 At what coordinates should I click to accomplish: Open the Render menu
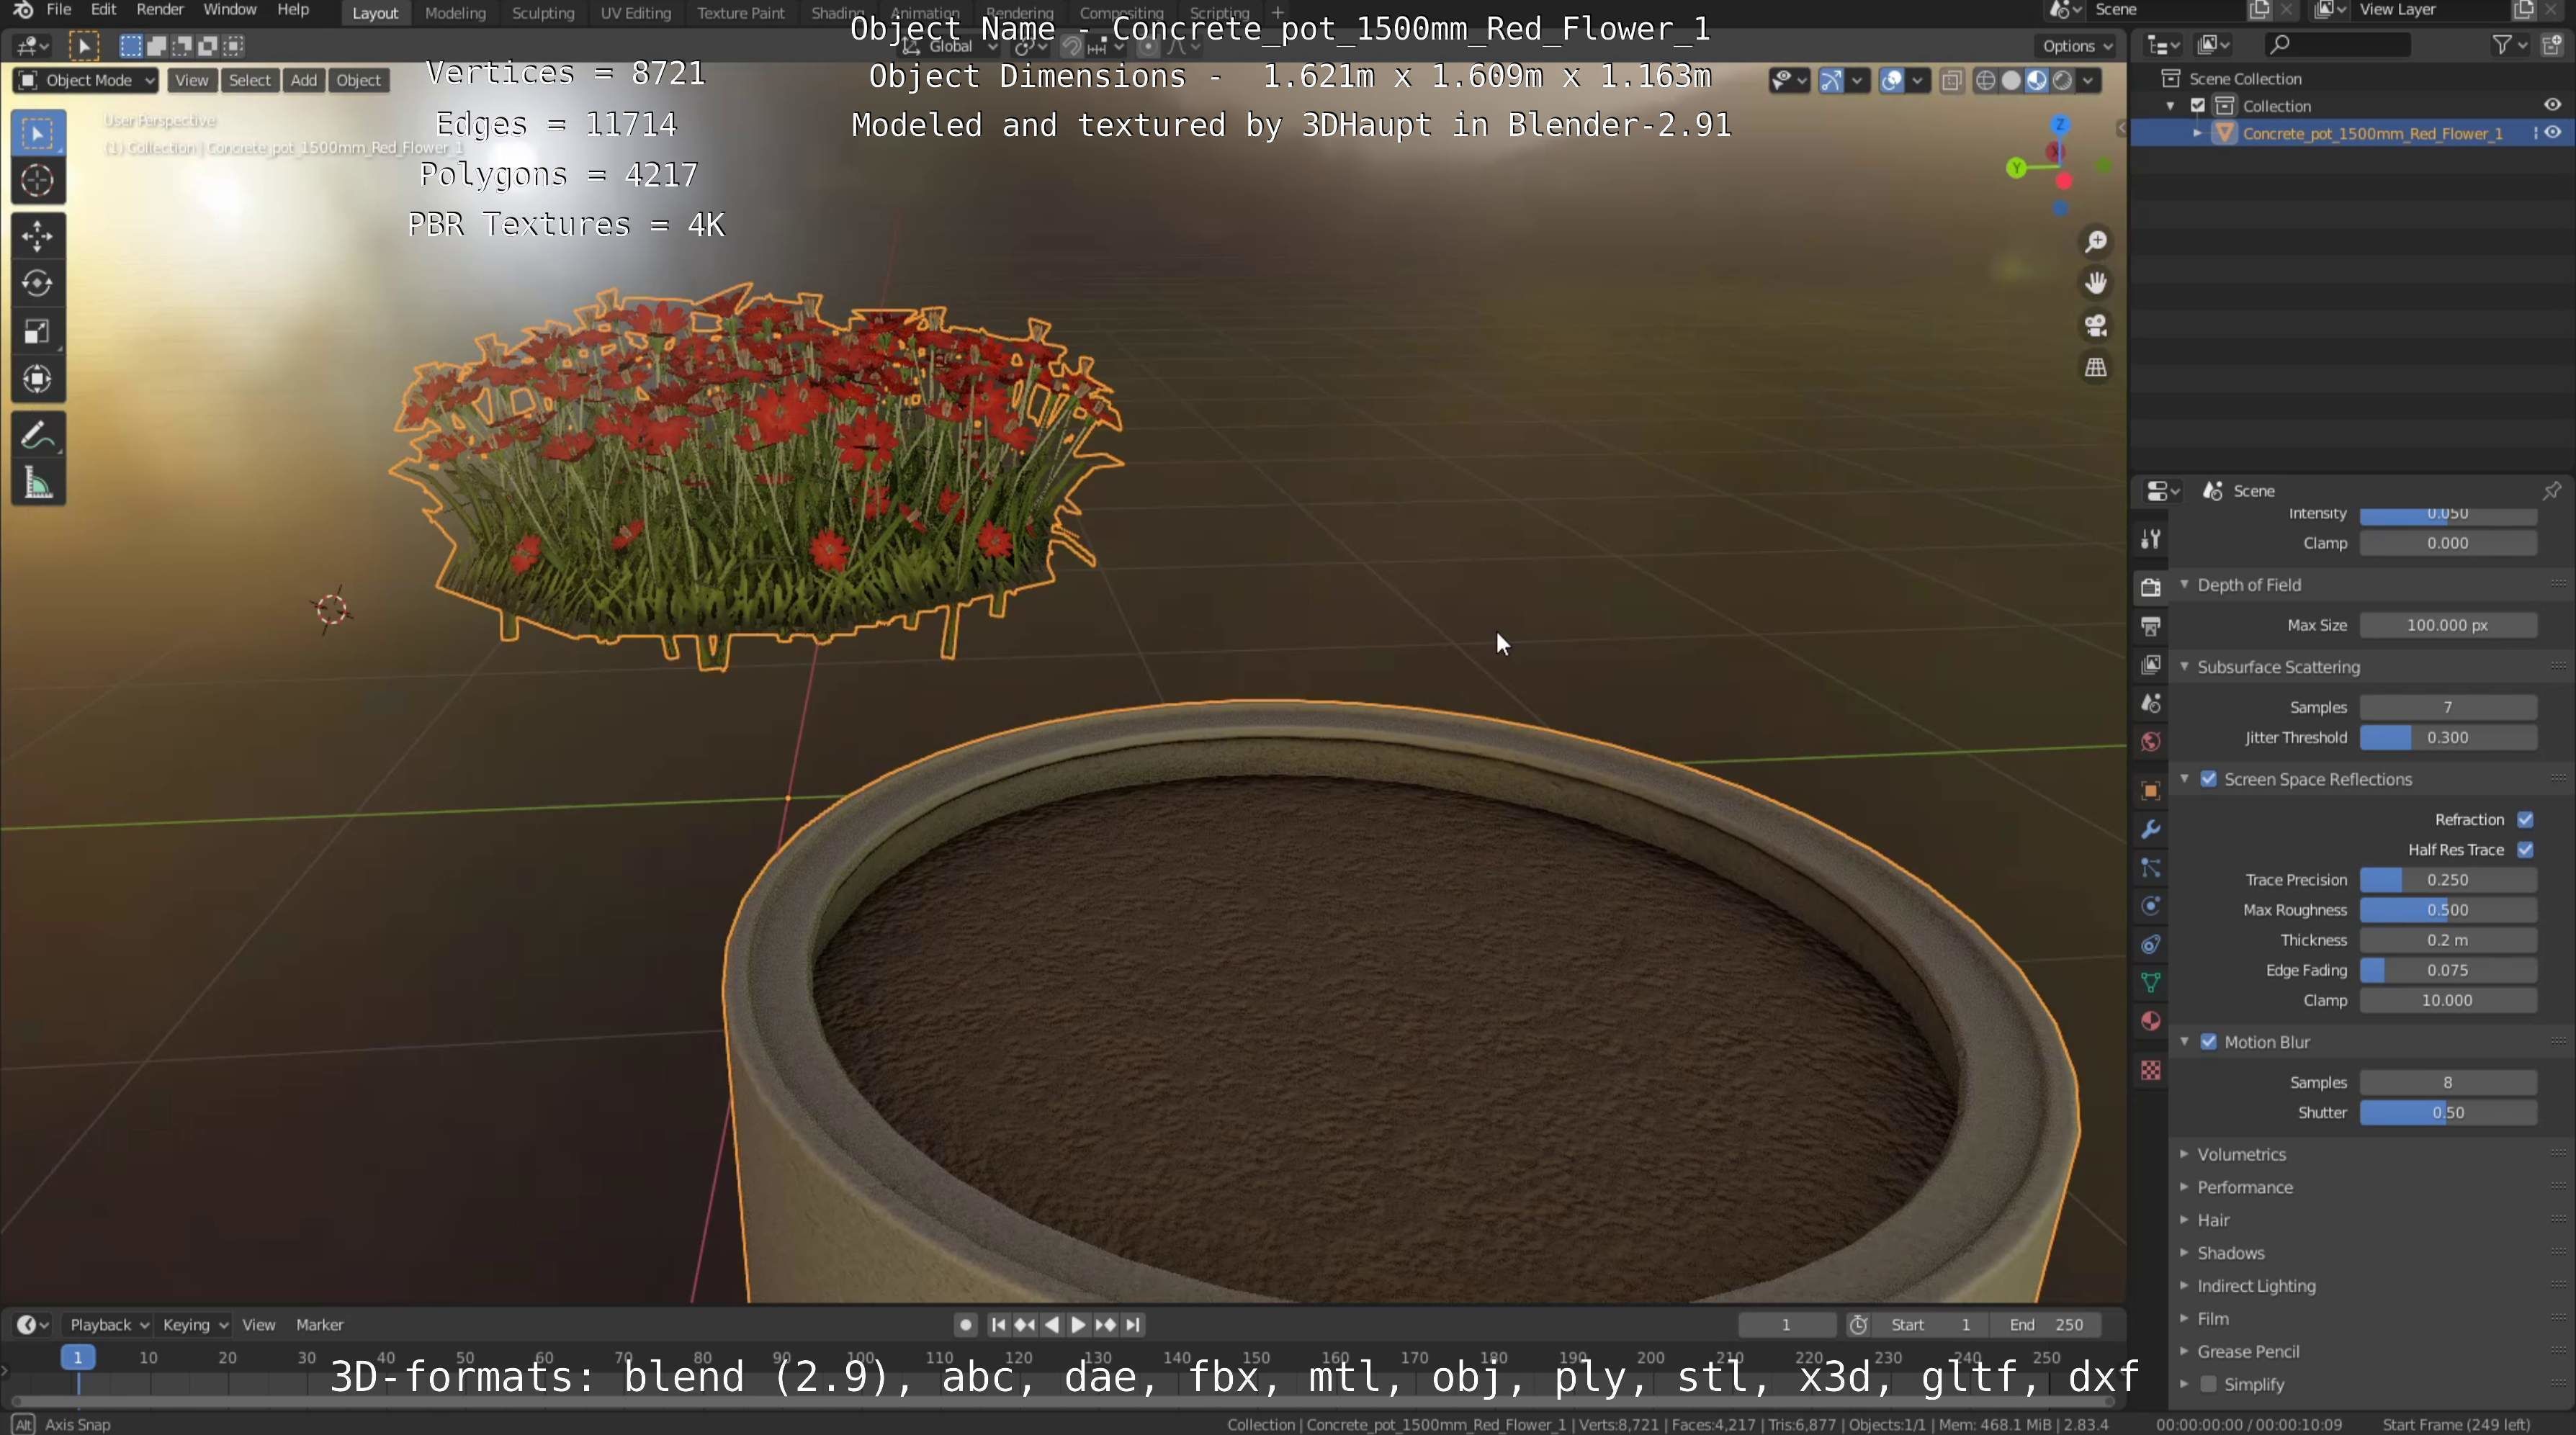(160, 10)
